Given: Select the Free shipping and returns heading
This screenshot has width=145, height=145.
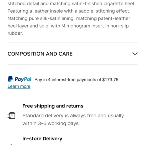Looking at the screenshot, I should [53, 106].
